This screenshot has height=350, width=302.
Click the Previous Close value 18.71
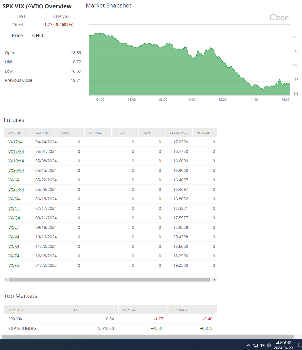tap(76, 80)
